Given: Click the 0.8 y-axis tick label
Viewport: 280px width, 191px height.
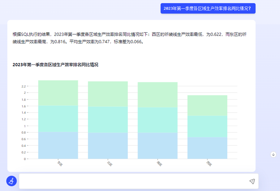Looking at the screenshot, I should tap(24, 133).
